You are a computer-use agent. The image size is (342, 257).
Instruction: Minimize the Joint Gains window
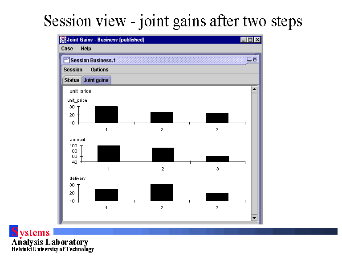tap(243, 40)
